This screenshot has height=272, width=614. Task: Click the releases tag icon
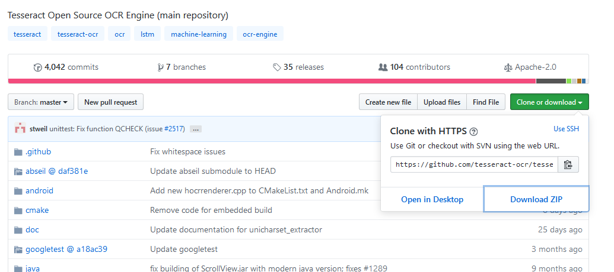(x=277, y=67)
